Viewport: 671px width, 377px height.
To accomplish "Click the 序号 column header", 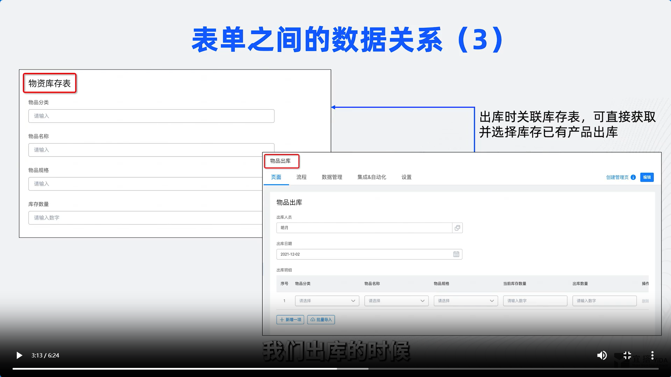I will pyautogui.click(x=284, y=284).
